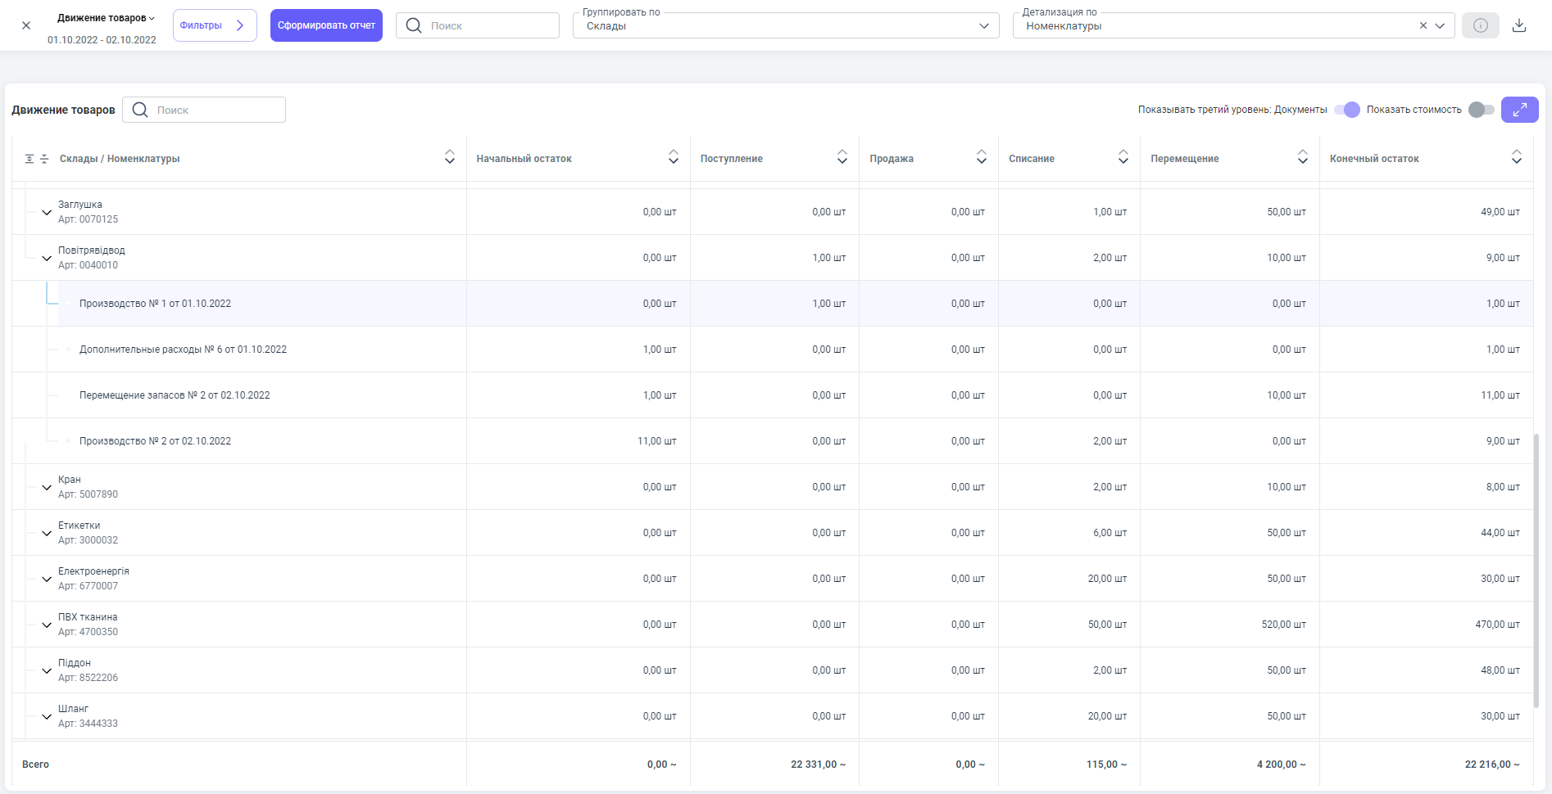Screen dimensions: 1552x794
Task: Click Сформировать отчет button
Action: tap(326, 25)
